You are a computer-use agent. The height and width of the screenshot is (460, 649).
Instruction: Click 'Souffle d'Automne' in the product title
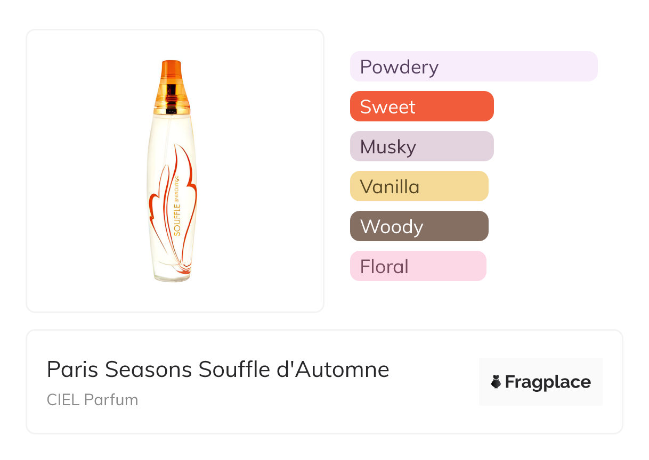(x=293, y=369)
